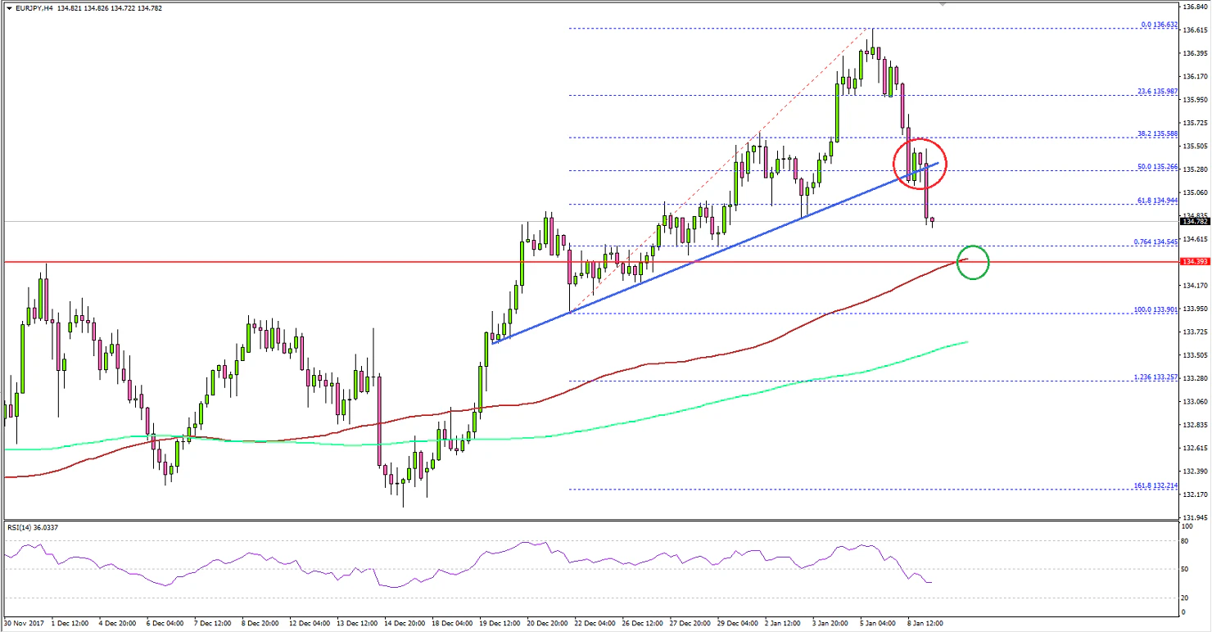Click the red price tag 134.393
The height and width of the screenshot is (632, 1212).
click(x=1196, y=262)
